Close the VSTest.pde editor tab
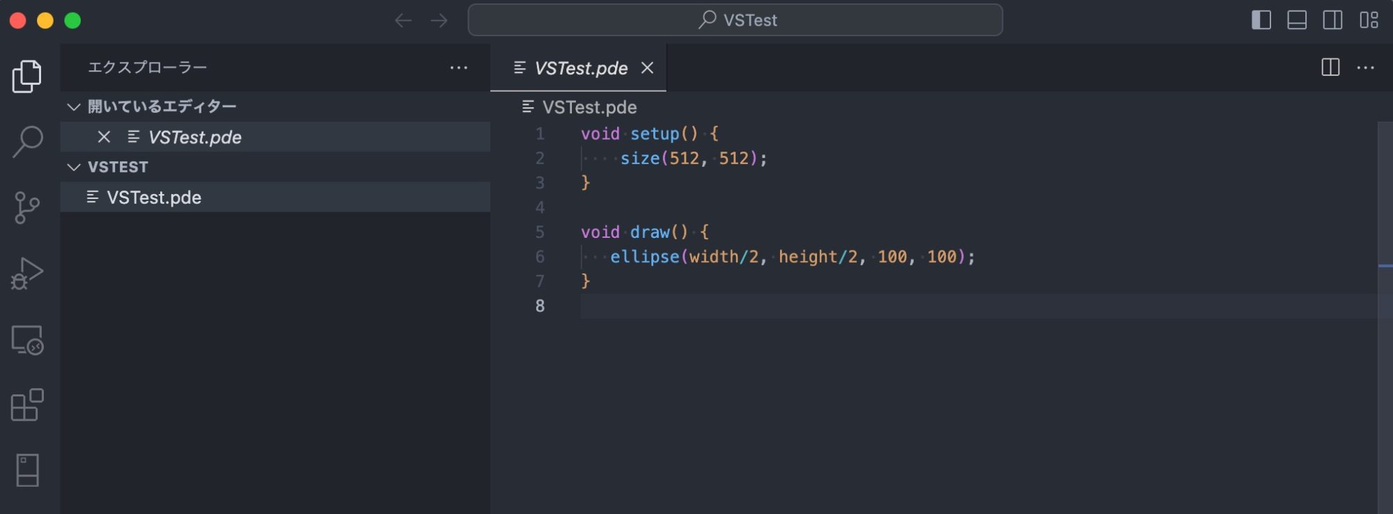Viewport: 1393px width, 514px height. [x=647, y=68]
